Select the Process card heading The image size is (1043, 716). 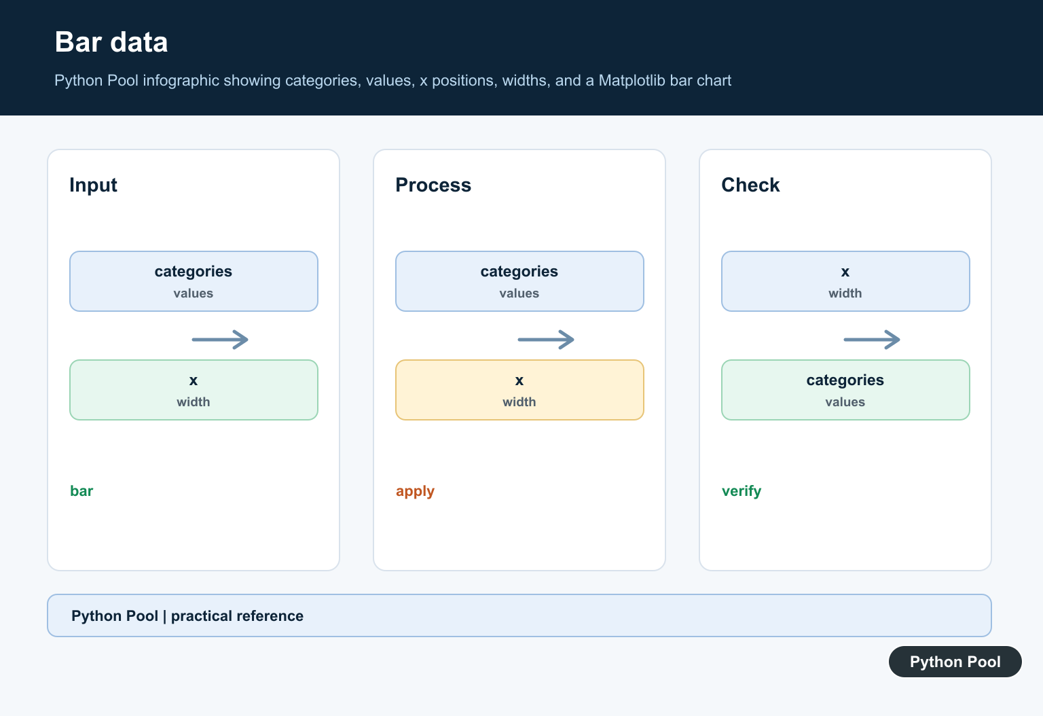click(433, 185)
